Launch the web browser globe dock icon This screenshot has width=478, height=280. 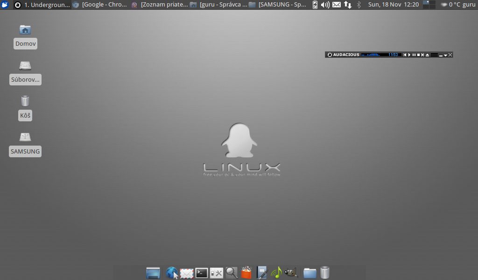[x=172, y=273]
